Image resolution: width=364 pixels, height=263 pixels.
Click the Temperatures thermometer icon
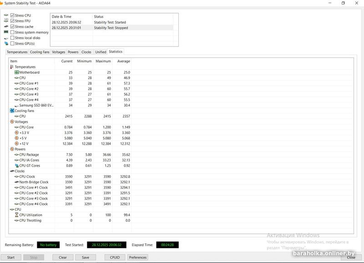tap(12, 67)
